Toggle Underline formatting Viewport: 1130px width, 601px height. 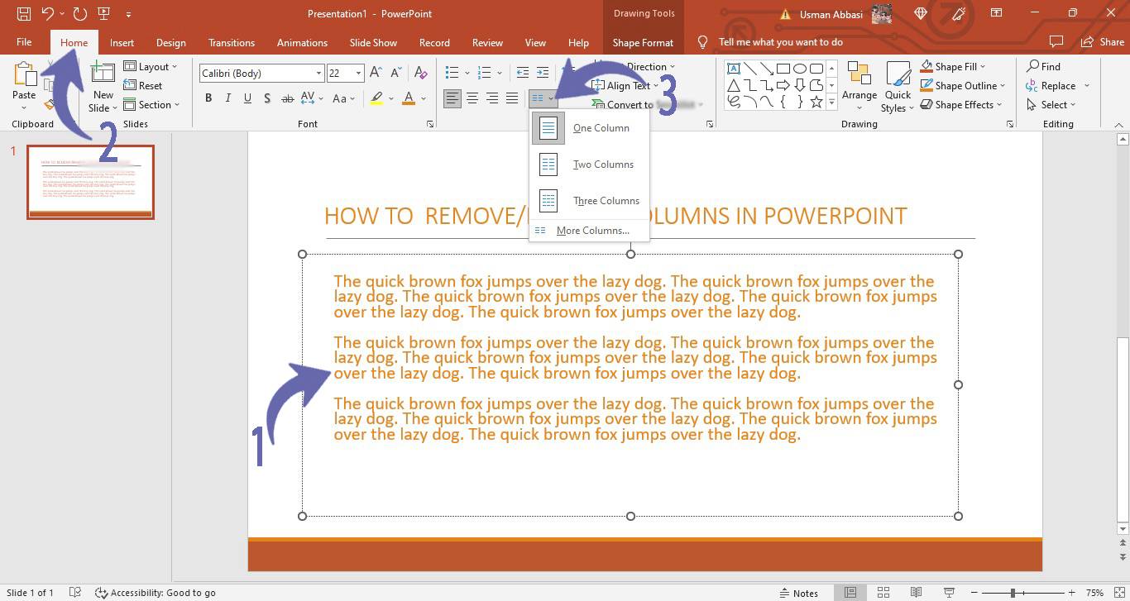pyautogui.click(x=247, y=98)
